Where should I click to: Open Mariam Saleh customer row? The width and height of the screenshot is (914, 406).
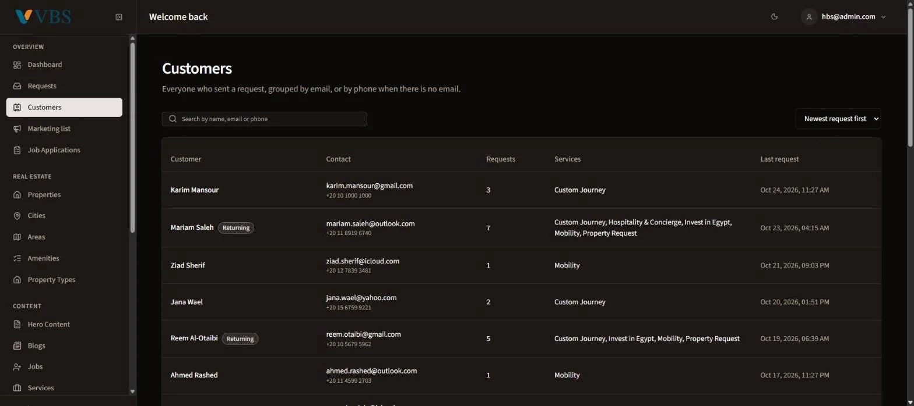[521, 228]
